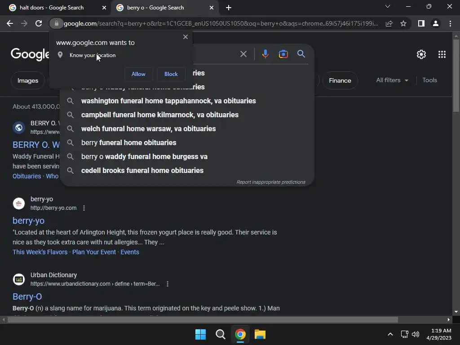Open tab search dropdown chevron
Viewport: 460px width, 345px height.
(x=388, y=6)
